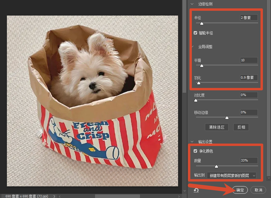The height and width of the screenshot is (198, 271).
Task: Click the 反相 button
Action: tap(241, 127)
